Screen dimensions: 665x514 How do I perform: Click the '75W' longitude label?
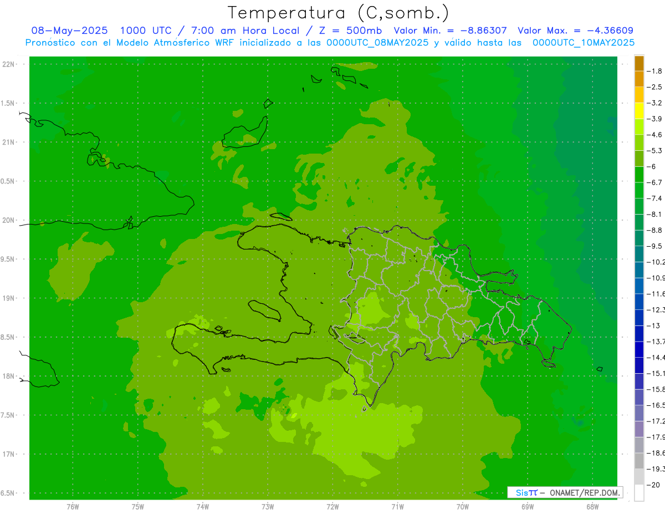[137, 507]
